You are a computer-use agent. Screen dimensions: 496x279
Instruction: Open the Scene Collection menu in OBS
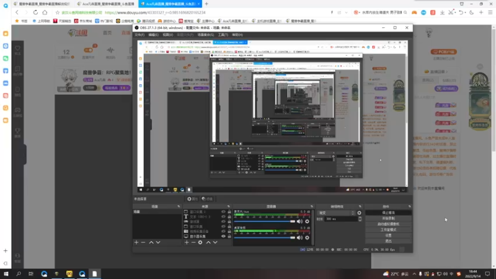pos(206,35)
